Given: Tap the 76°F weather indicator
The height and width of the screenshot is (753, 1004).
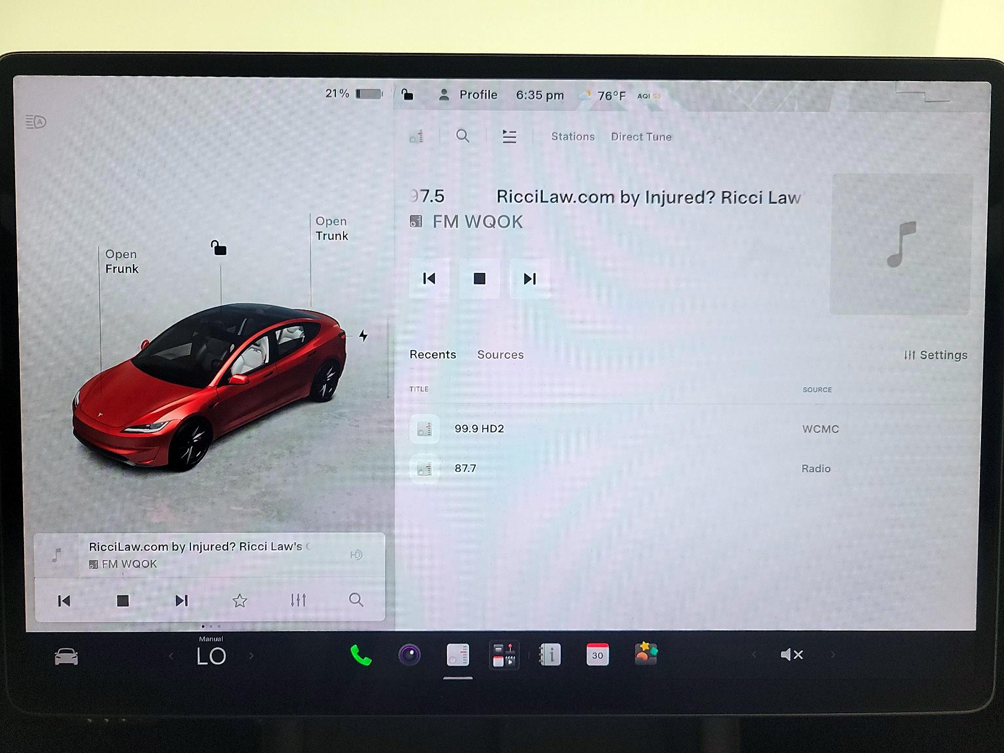Looking at the screenshot, I should (x=602, y=96).
